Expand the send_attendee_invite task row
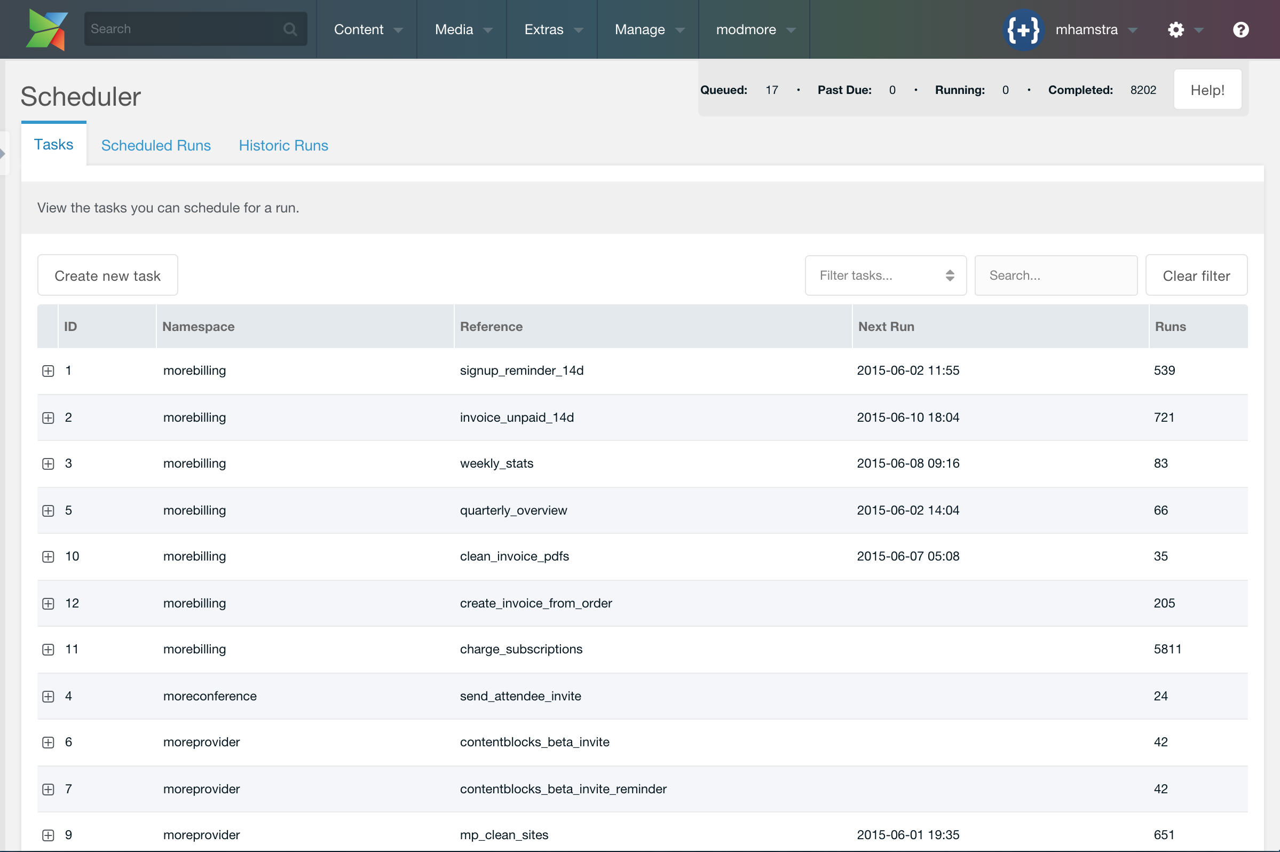The width and height of the screenshot is (1280, 852). 49,697
